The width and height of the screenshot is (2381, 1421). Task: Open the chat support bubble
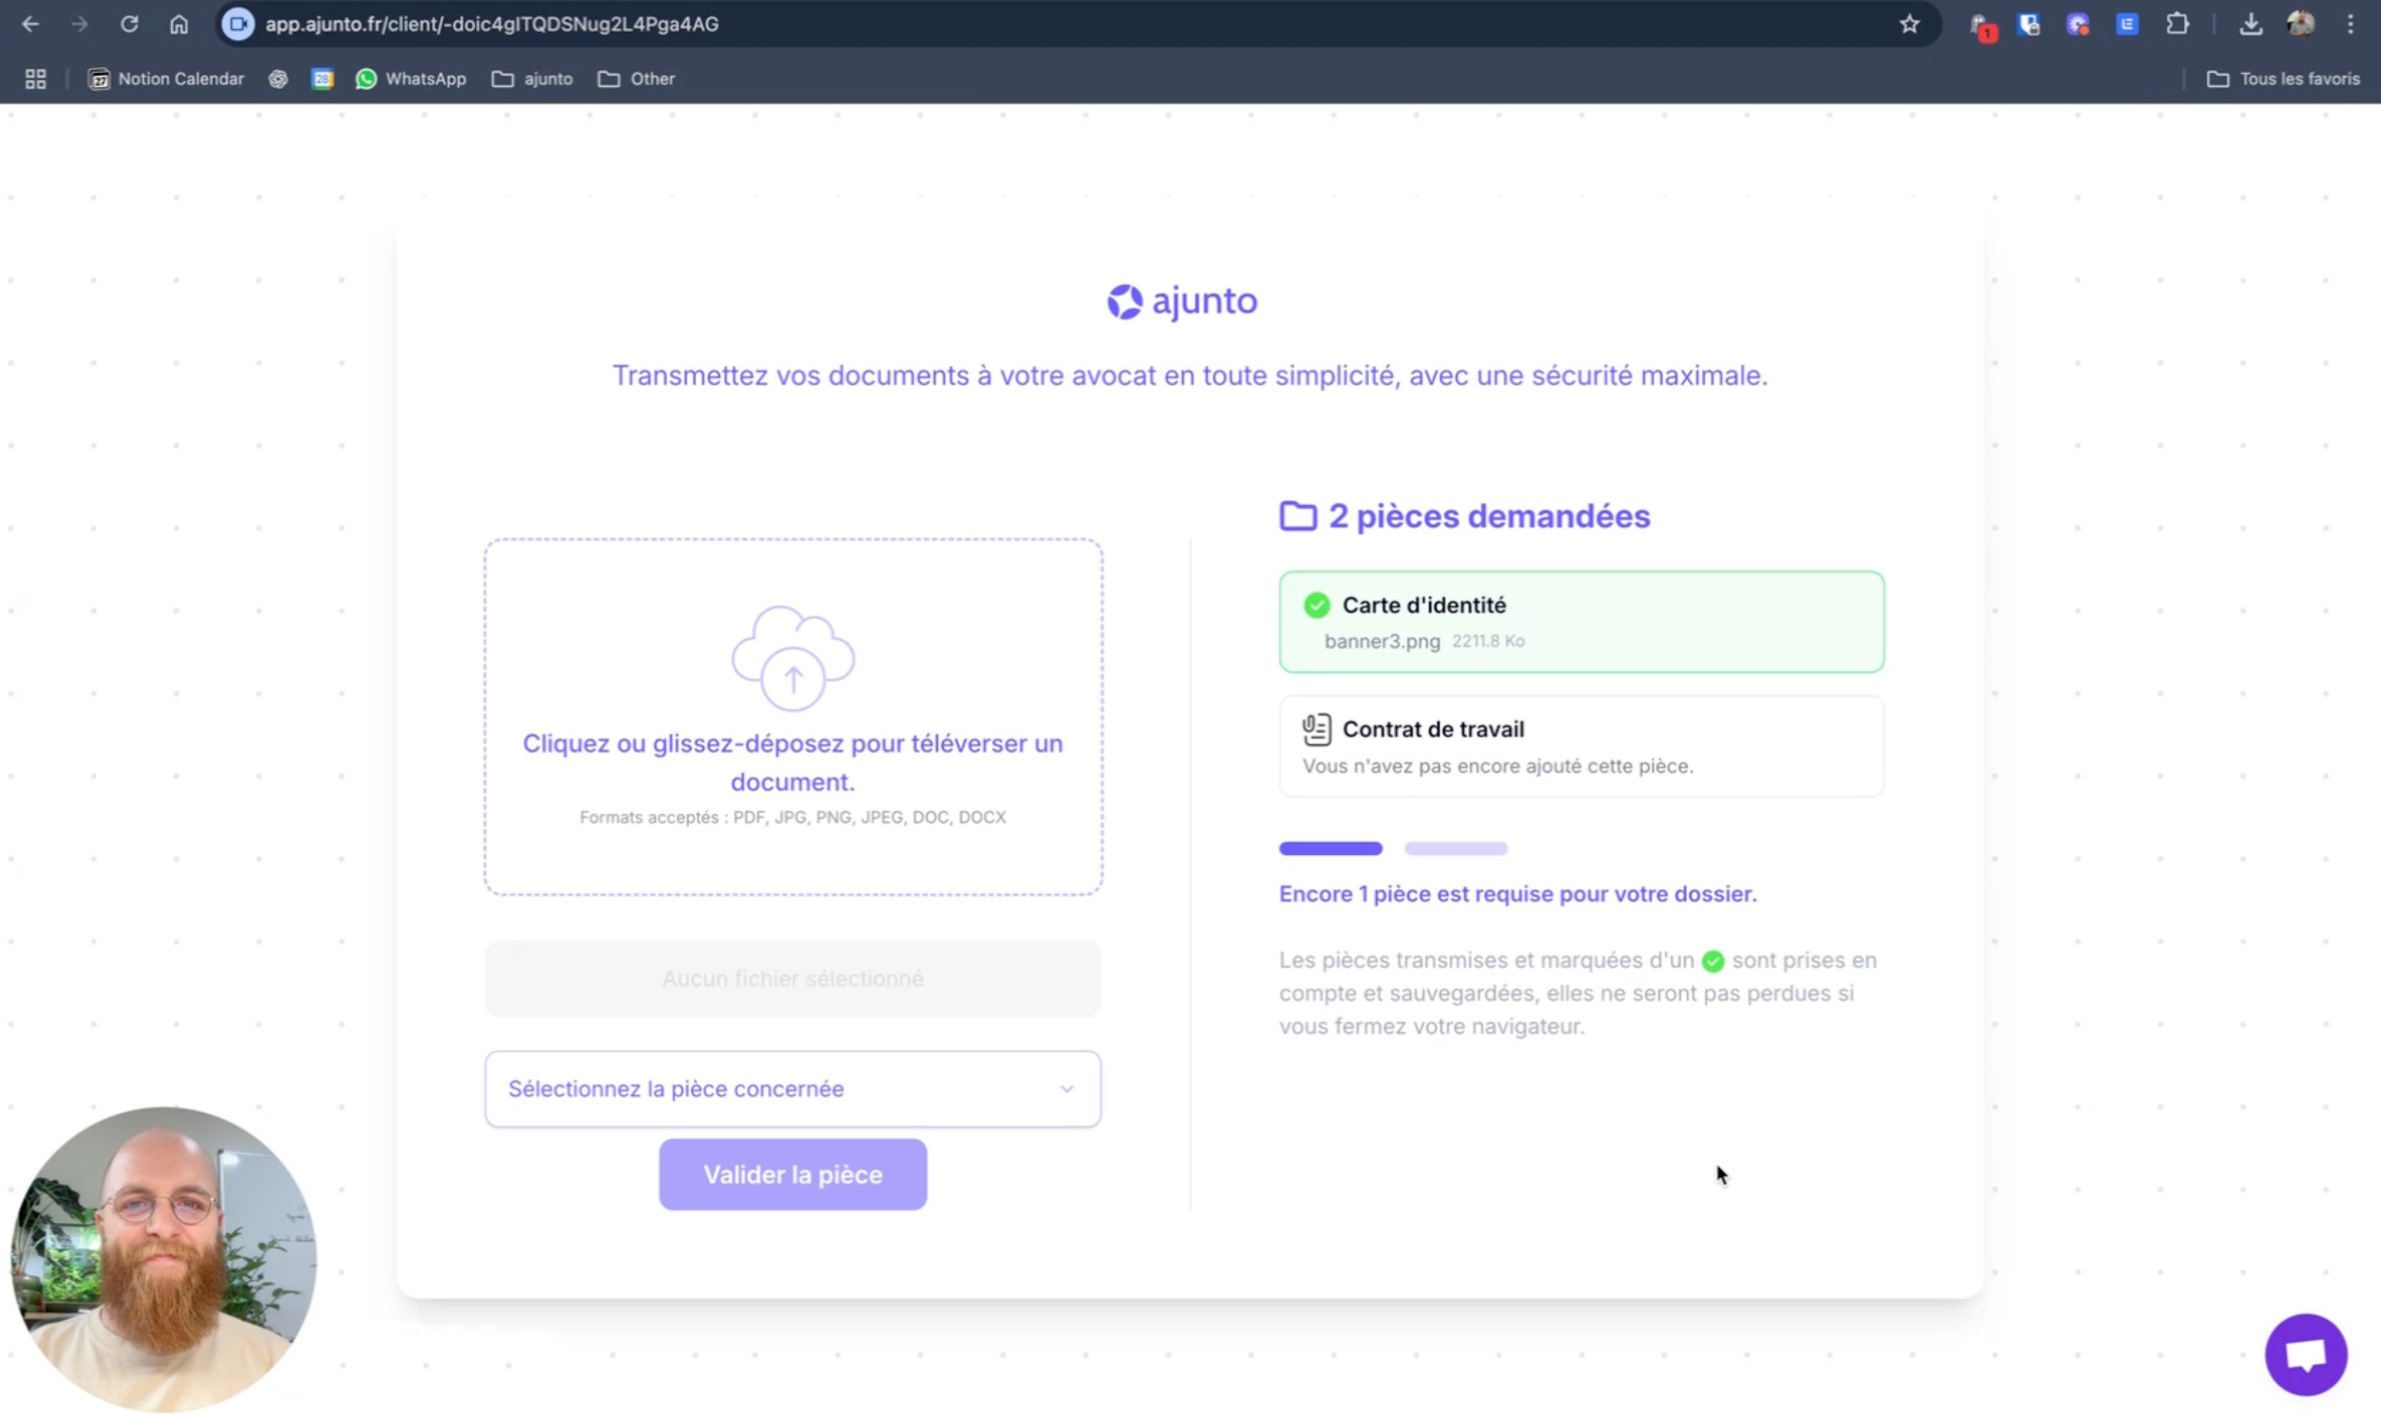click(2306, 1354)
